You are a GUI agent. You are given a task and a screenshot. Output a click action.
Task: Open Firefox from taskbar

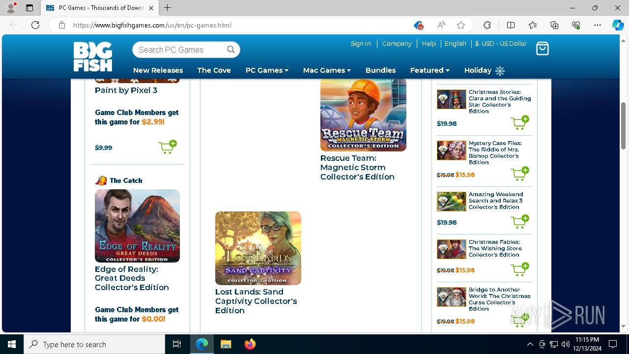[x=250, y=344]
